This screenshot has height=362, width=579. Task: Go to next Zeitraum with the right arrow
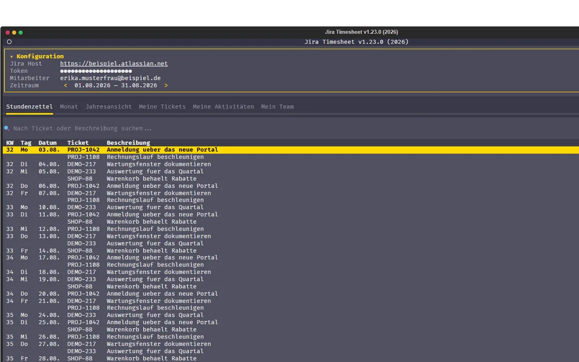coord(166,85)
